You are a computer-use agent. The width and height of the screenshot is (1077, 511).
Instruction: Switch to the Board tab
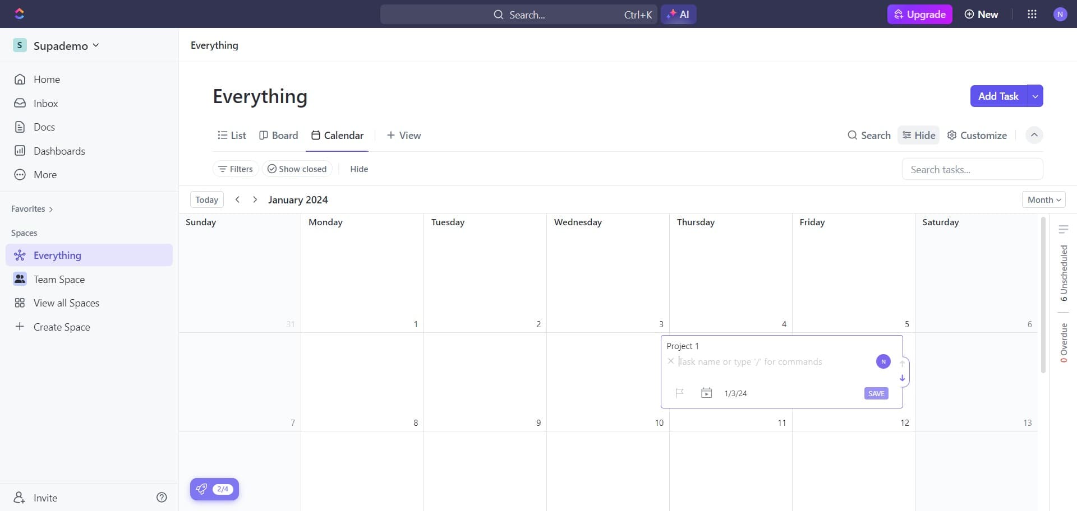(279, 135)
